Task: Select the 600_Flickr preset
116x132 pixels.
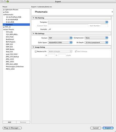Action: tap(10, 37)
